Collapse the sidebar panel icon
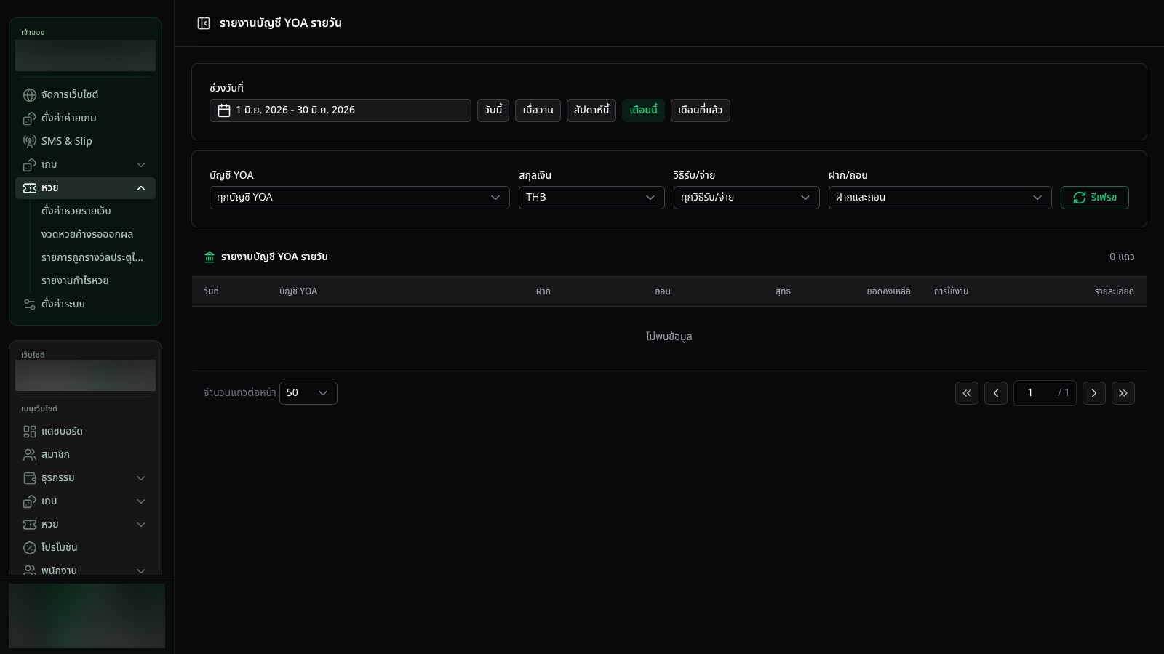1164x654 pixels. pyautogui.click(x=204, y=23)
